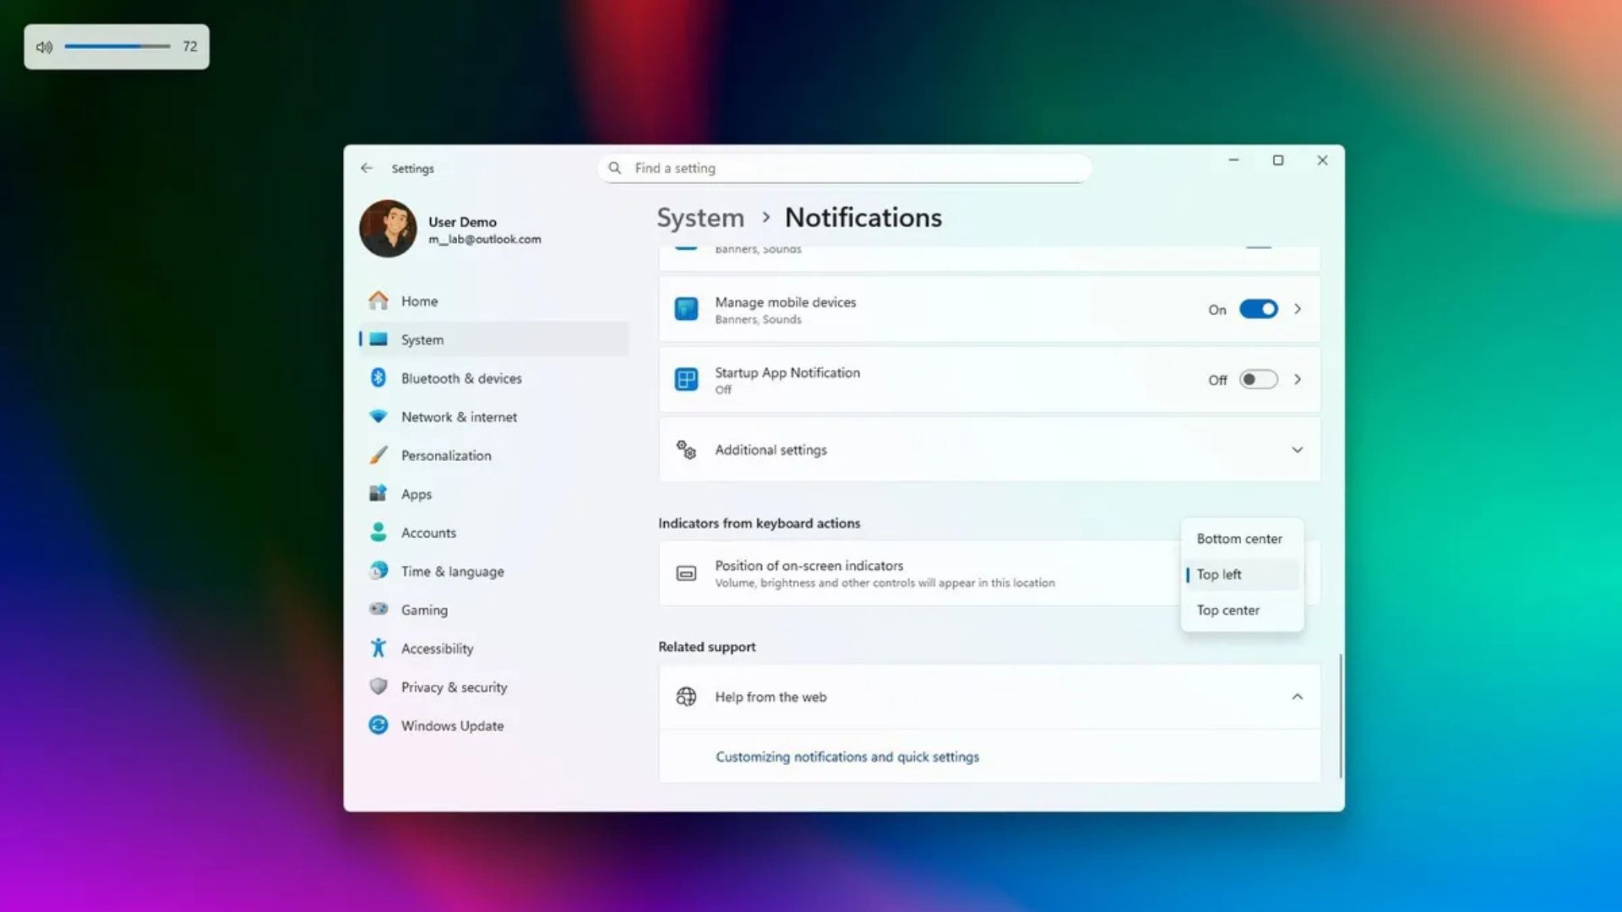Collapse the Help from the web section

click(x=1297, y=697)
